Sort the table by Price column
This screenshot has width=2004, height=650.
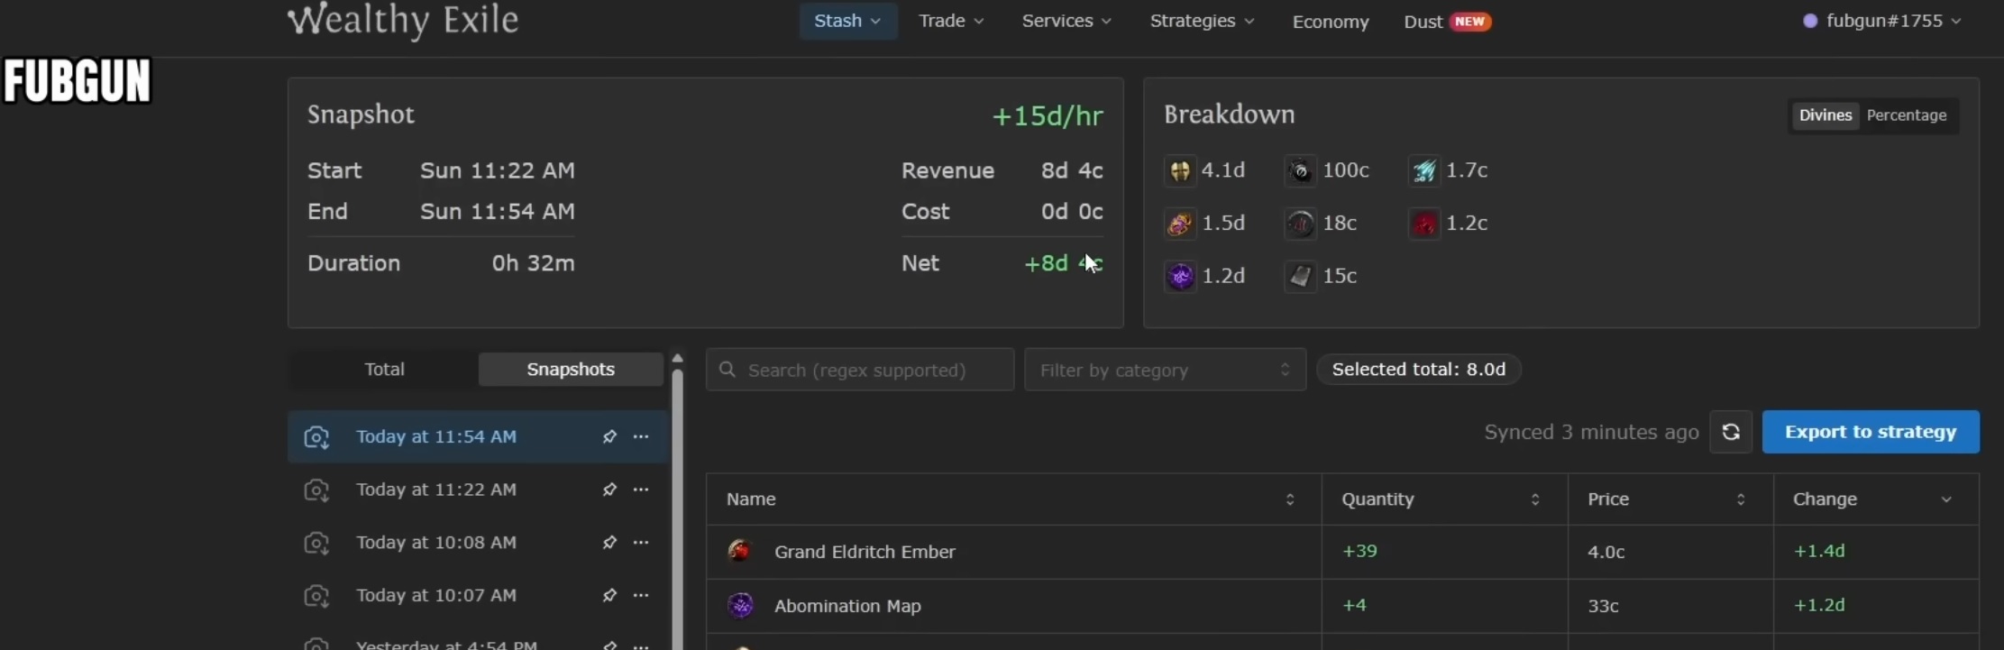pos(1670,499)
